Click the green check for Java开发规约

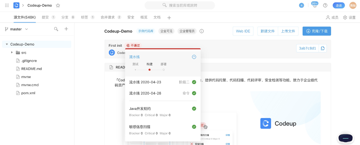[x=194, y=109]
